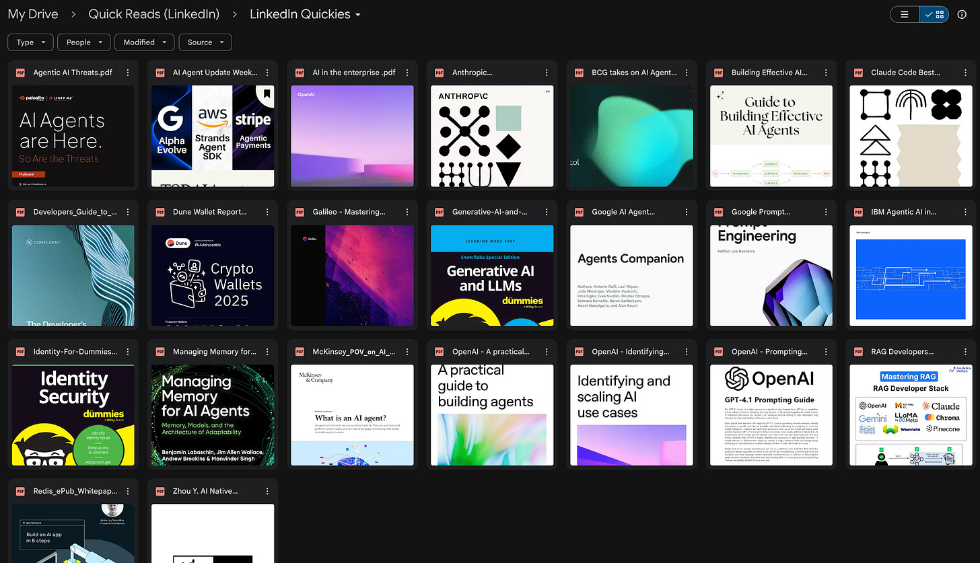The height and width of the screenshot is (563, 980).
Task: Select the file name Dune Wallet Report...
Action: (x=210, y=212)
